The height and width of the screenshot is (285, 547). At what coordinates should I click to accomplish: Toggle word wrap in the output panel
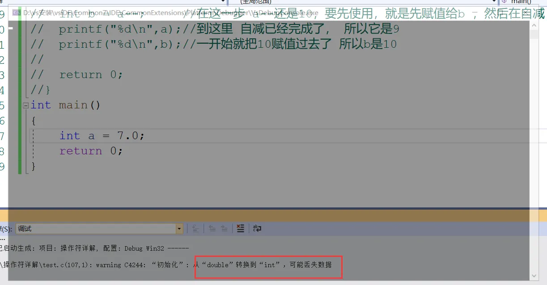257,229
